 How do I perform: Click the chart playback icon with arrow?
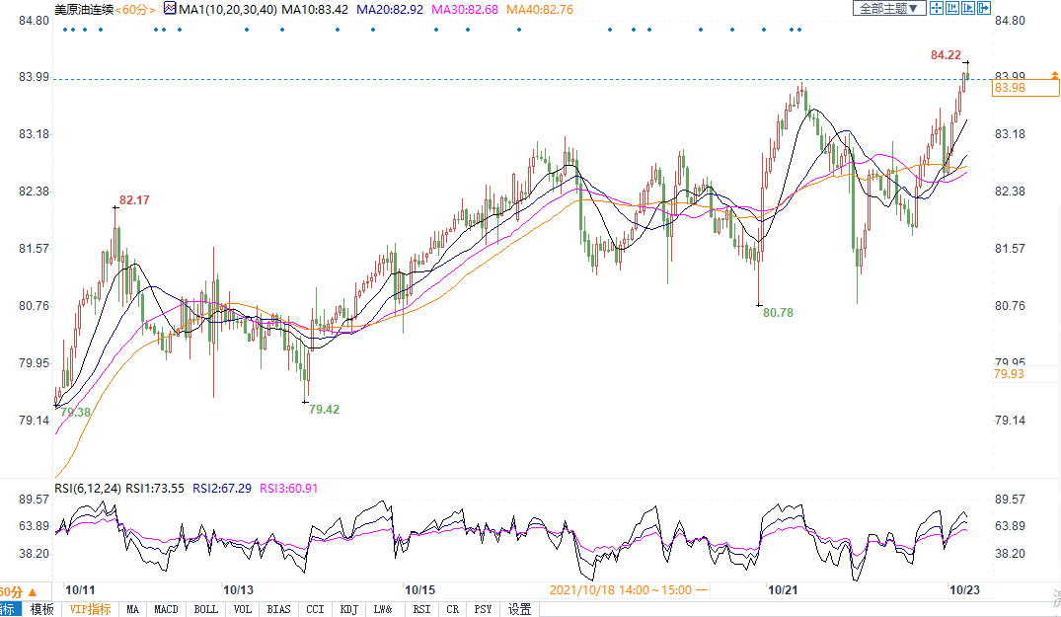click(967, 8)
